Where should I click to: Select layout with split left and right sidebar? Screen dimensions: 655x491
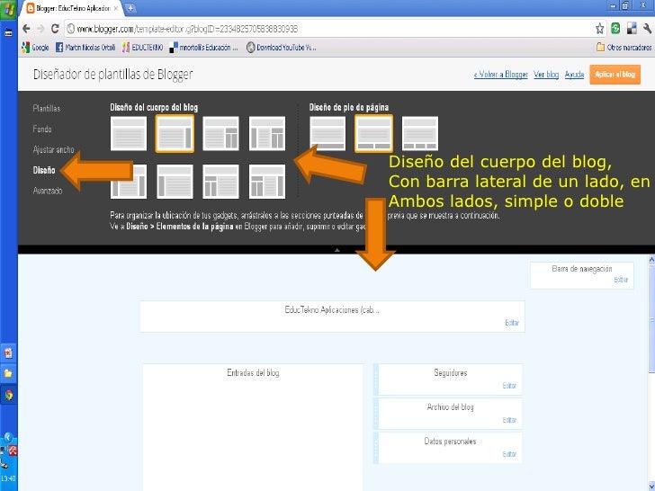click(x=267, y=182)
